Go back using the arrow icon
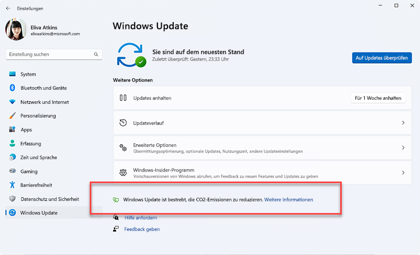 click(8, 8)
